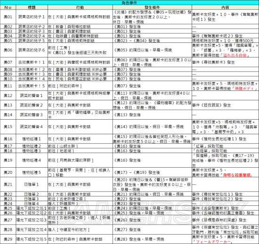Click the title cell "陽光下綻放之花 4"
The image size is (259, 244).
coord(32,229)
